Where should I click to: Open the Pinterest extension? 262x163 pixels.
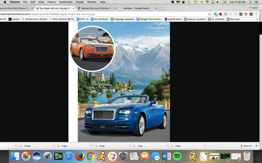coord(246,14)
